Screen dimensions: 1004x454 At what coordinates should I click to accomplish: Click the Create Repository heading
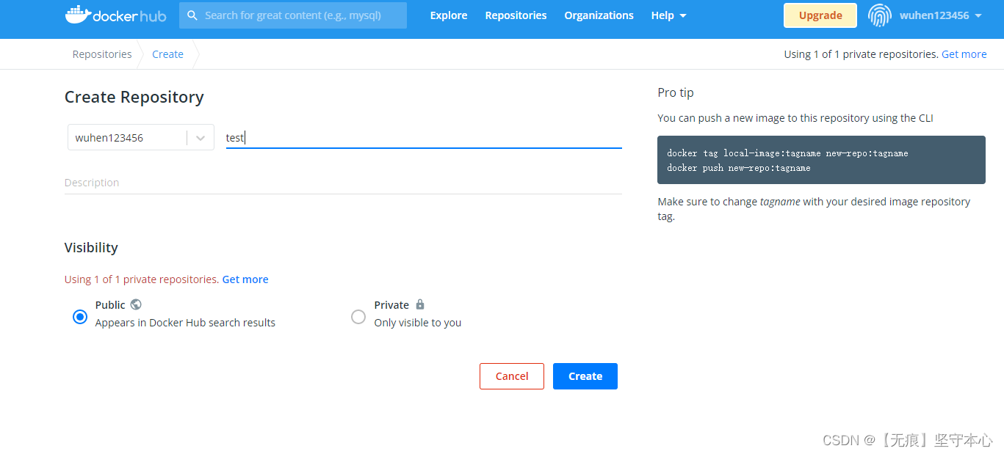tap(134, 97)
